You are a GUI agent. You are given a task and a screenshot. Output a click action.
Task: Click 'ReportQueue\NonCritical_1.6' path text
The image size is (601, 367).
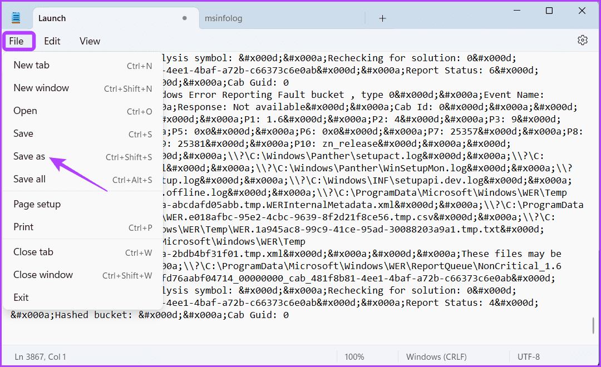(x=486, y=266)
